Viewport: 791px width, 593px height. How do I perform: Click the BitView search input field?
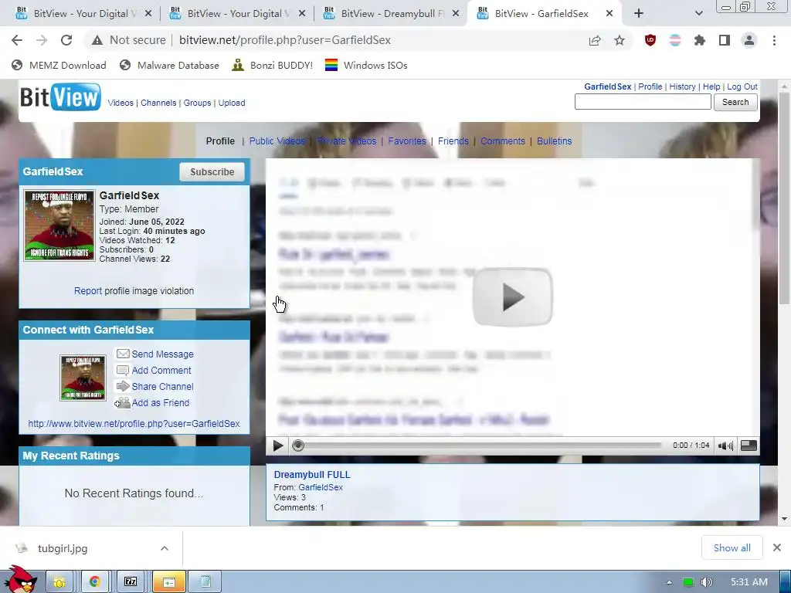pos(643,102)
